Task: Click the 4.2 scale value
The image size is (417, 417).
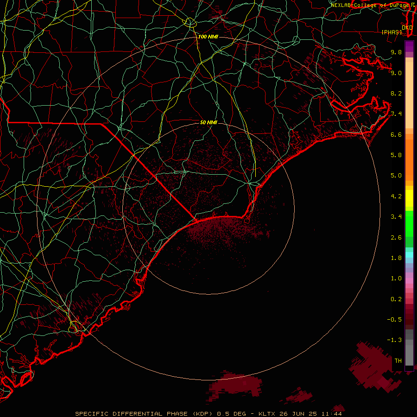Action: (396, 196)
